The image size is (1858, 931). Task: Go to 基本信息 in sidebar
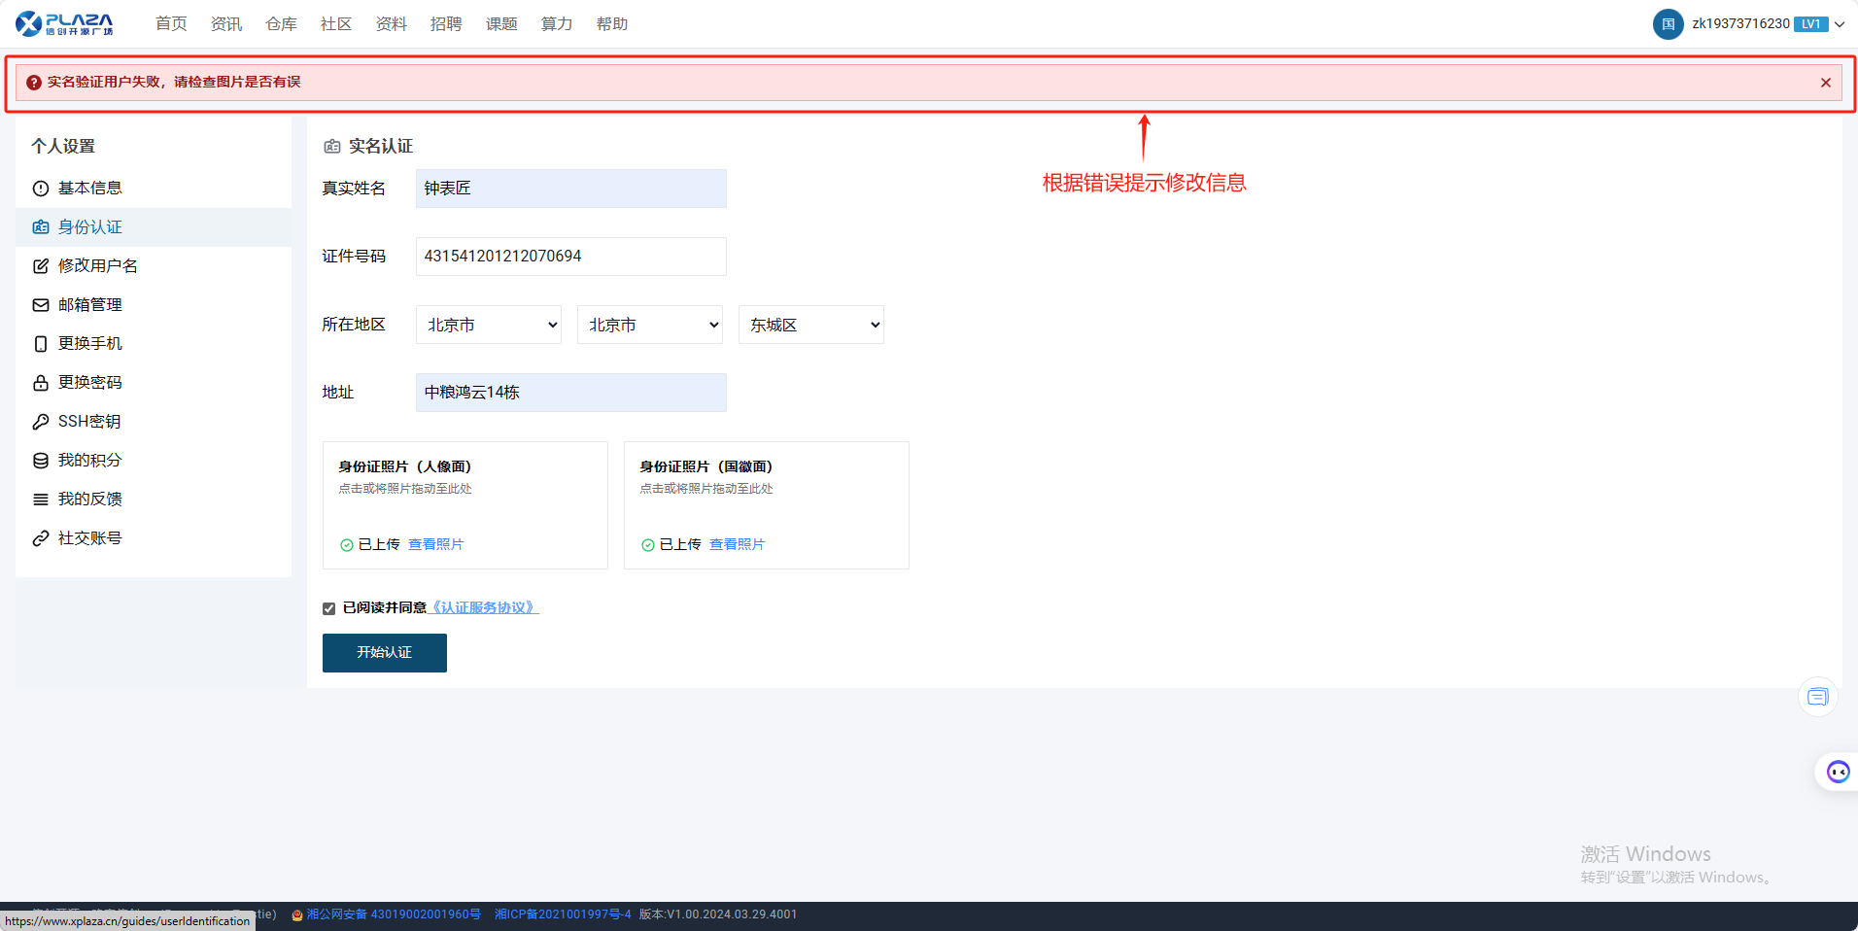tap(89, 189)
